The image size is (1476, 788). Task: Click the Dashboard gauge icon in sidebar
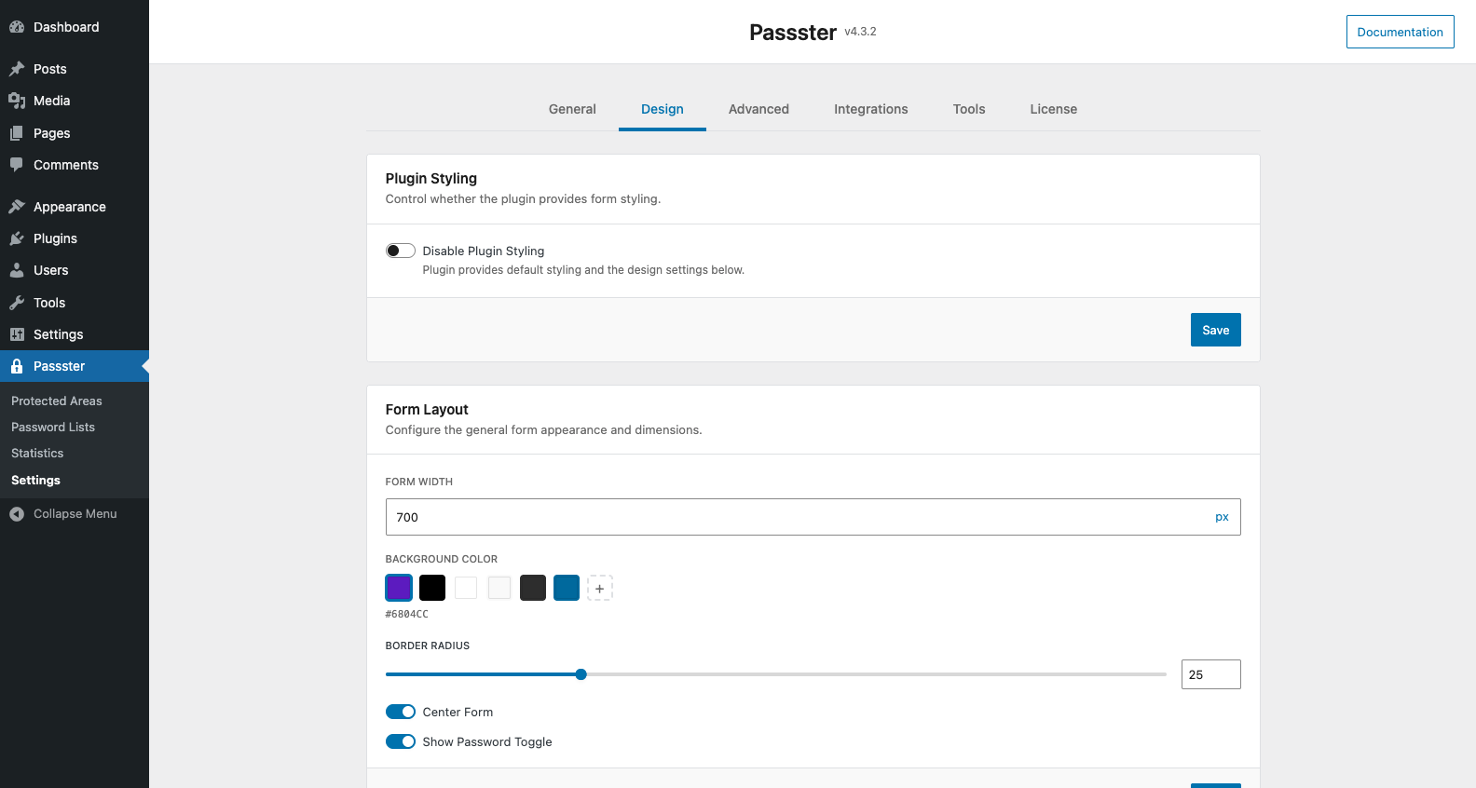(x=17, y=27)
